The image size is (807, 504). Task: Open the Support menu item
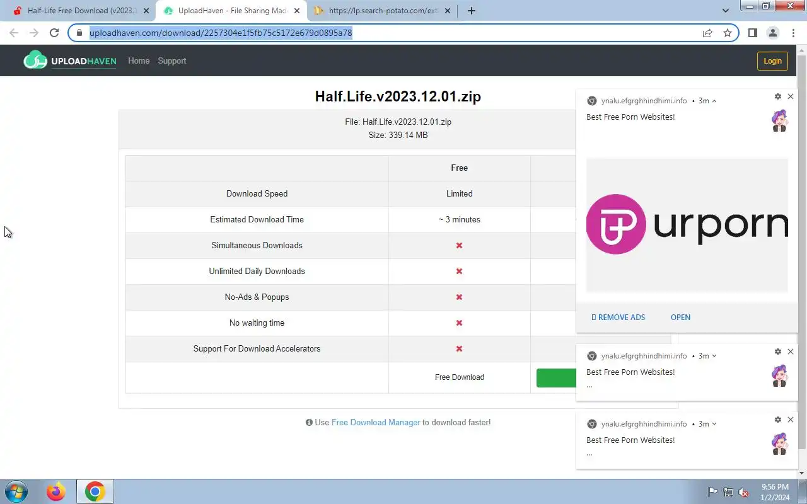172,61
